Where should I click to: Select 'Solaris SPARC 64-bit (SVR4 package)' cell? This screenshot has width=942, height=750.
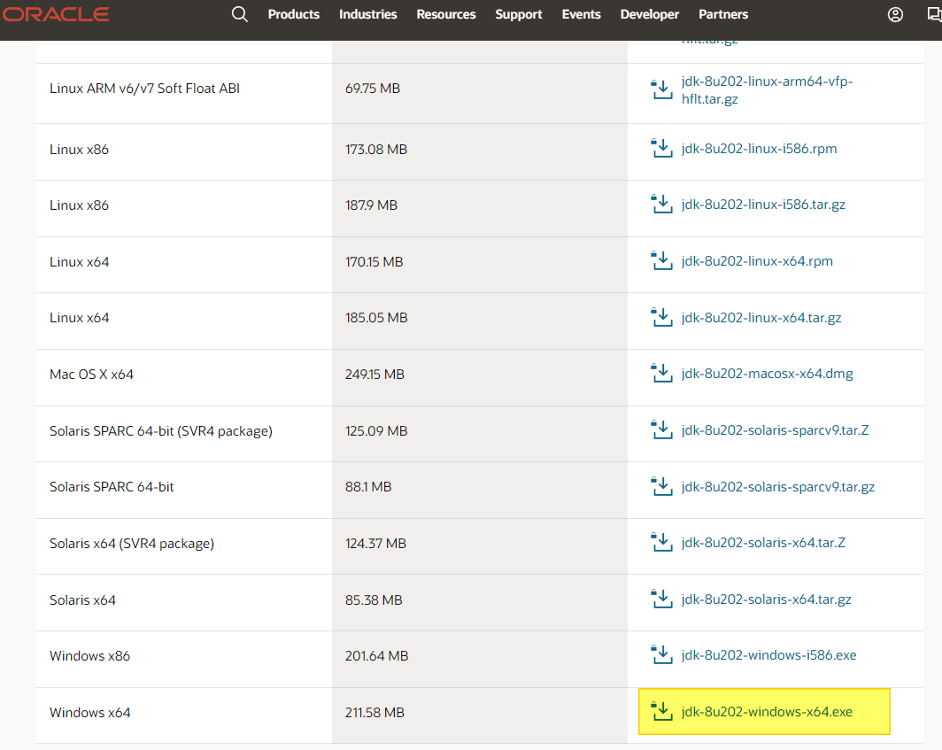(184, 434)
